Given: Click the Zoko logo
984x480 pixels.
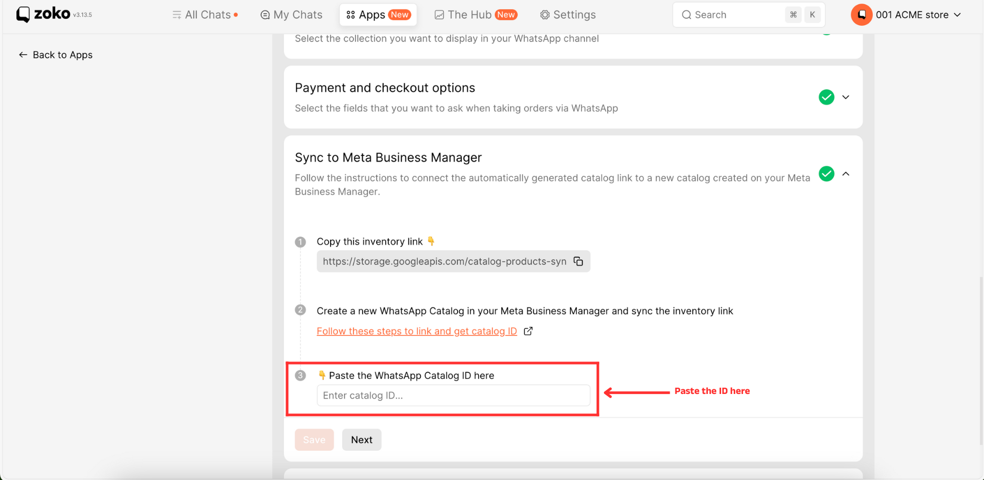Looking at the screenshot, I should (x=44, y=14).
